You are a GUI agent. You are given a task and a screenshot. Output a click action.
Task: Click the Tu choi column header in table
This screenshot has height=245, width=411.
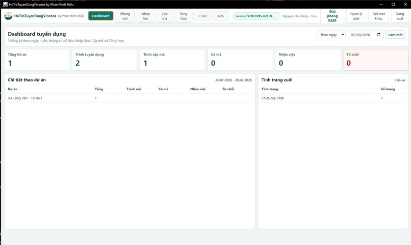(x=228, y=89)
